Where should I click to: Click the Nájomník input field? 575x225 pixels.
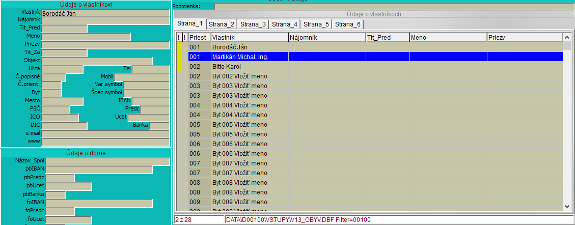105,20
